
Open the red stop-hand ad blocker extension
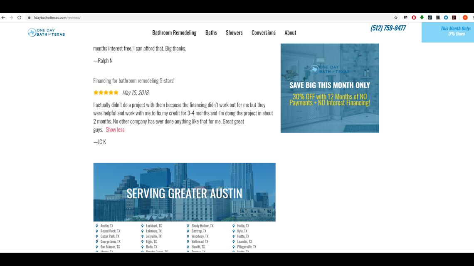(414, 17)
